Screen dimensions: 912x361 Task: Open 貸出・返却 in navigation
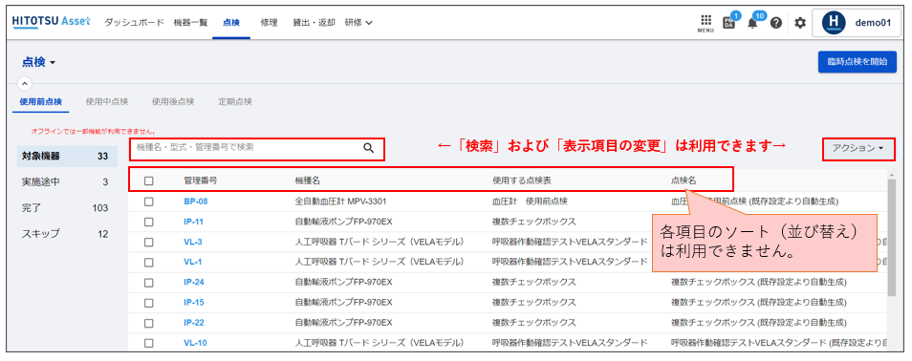coord(314,23)
